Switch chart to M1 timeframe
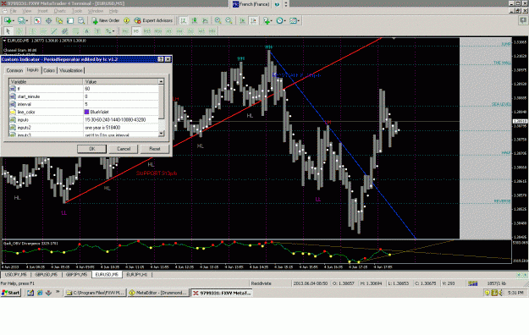The height and width of the screenshot is (335, 529). (125, 31)
